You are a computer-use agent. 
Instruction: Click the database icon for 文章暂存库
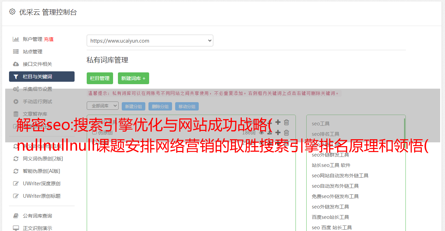point(16,114)
